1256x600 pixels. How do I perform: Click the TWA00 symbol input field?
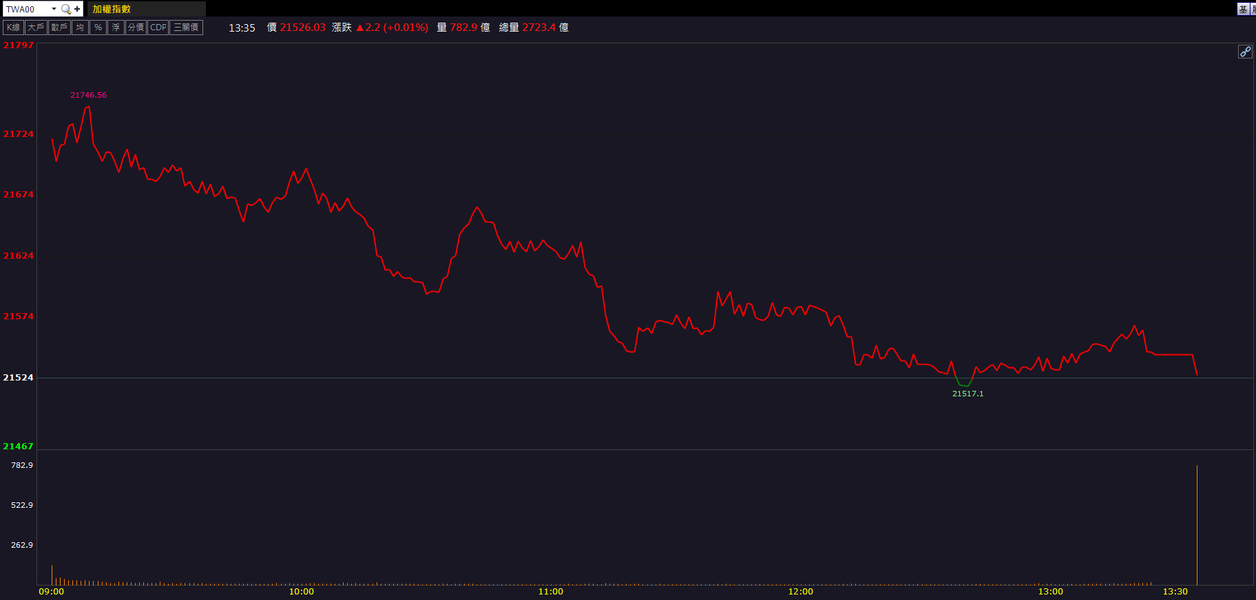27,9
